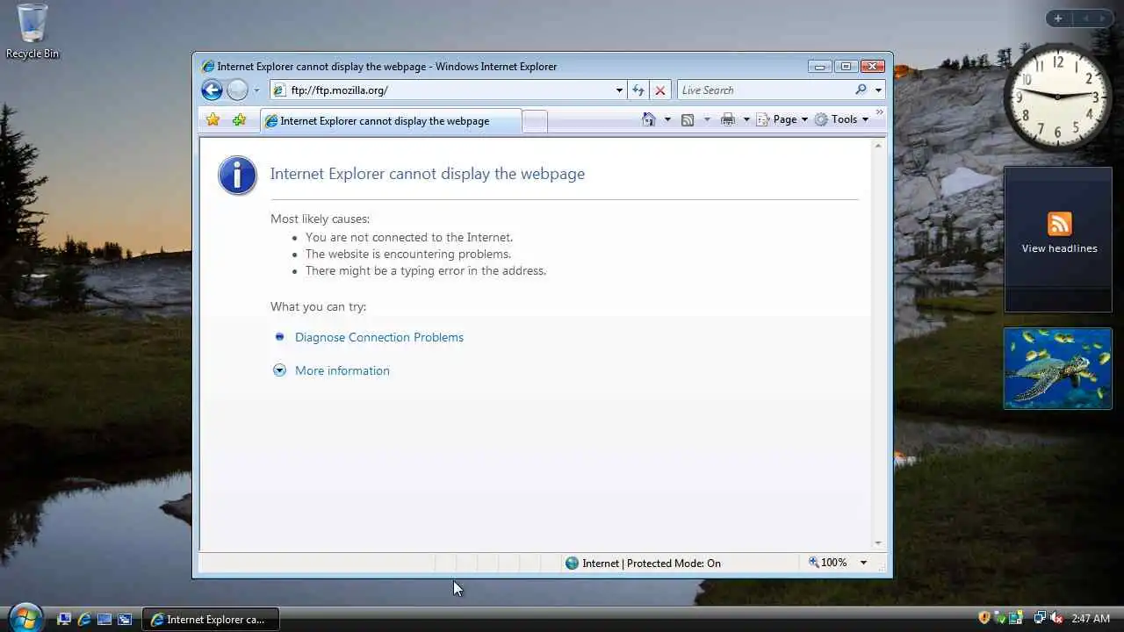Click the 100% zoom level button
The width and height of the screenshot is (1124, 632).
coord(827,563)
